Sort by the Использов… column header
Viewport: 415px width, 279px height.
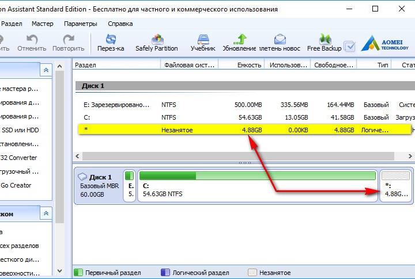[x=288, y=65]
